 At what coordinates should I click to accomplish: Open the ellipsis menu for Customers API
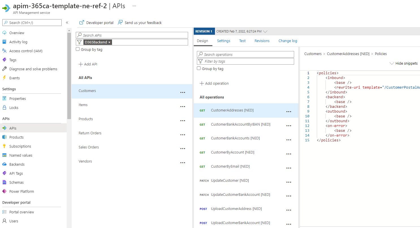pos(183,93)
